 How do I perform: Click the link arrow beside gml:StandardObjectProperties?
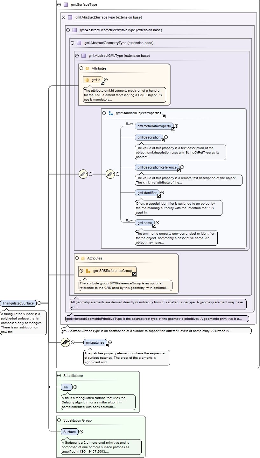(164, 116)
